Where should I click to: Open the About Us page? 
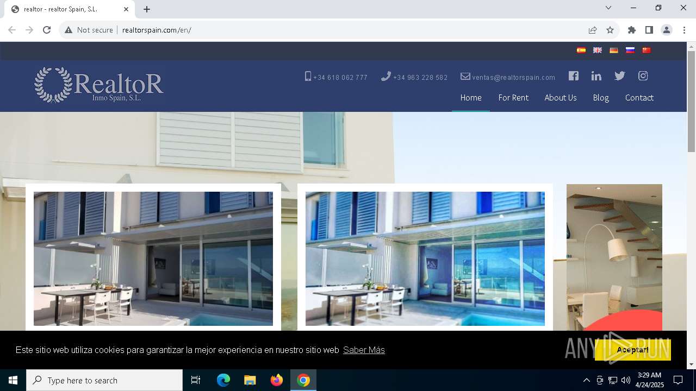(561, 98)
